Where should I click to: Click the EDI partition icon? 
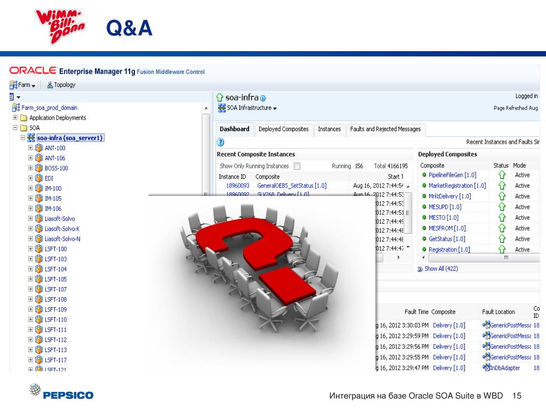pyautogui.click(x=39, y=178)
